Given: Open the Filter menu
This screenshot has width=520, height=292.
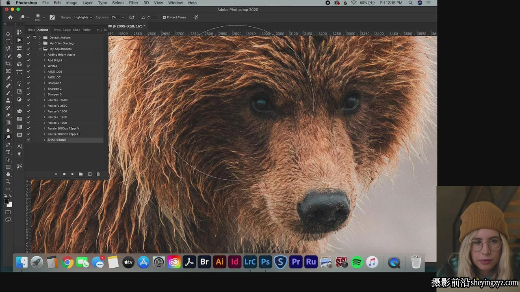Looking at the screenshot, I should (133, 3).
